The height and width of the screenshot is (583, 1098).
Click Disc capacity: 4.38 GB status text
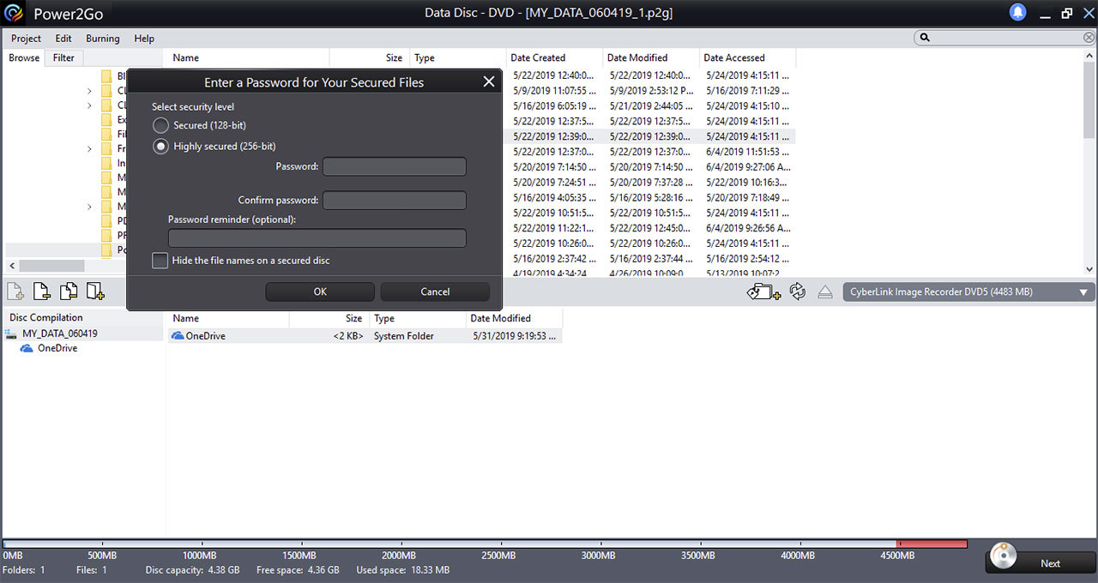tap(192, 570)
